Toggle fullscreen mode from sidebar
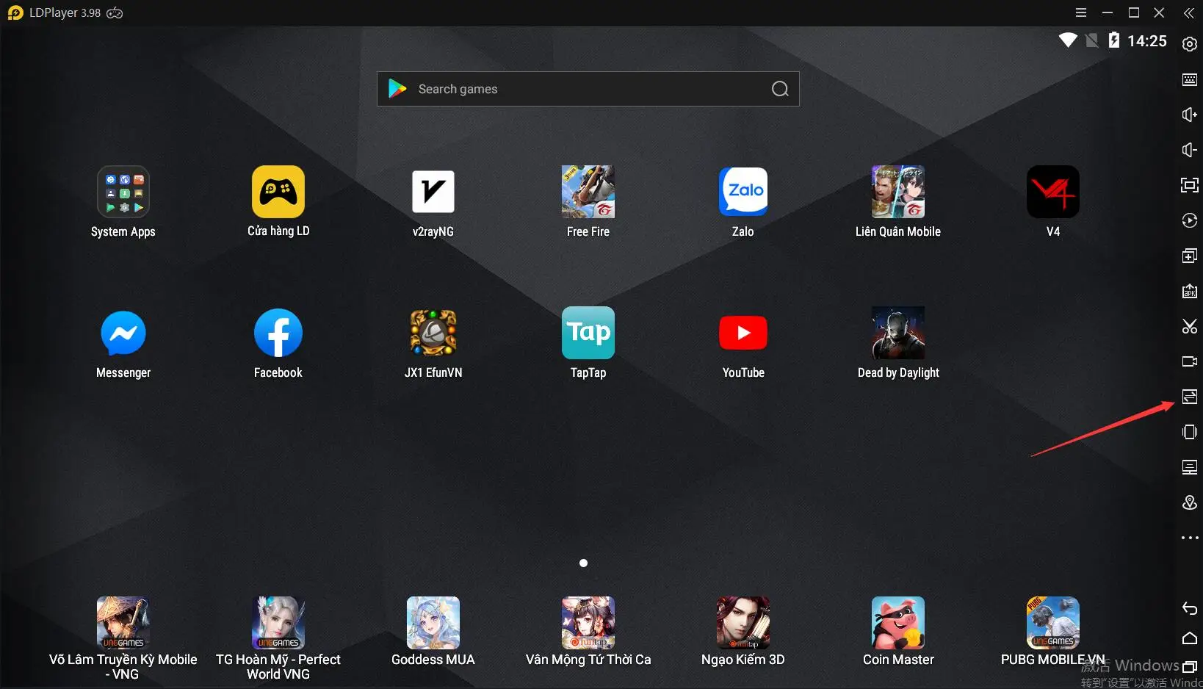Viewport: 1203px width, 689px height. point(1190,185)
